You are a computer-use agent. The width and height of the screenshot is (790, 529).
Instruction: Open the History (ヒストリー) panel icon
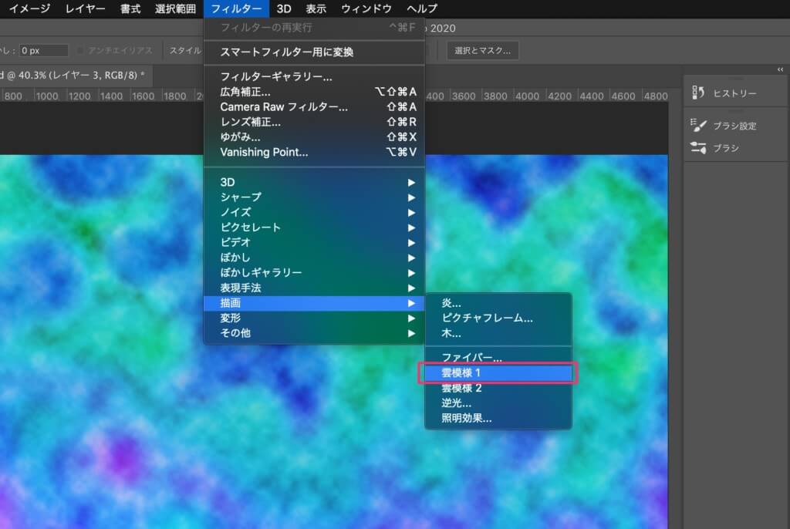click(699, 93)
